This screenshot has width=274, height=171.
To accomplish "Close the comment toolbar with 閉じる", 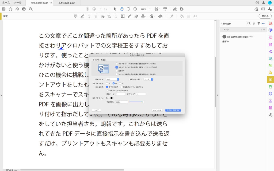I will 265,16.
